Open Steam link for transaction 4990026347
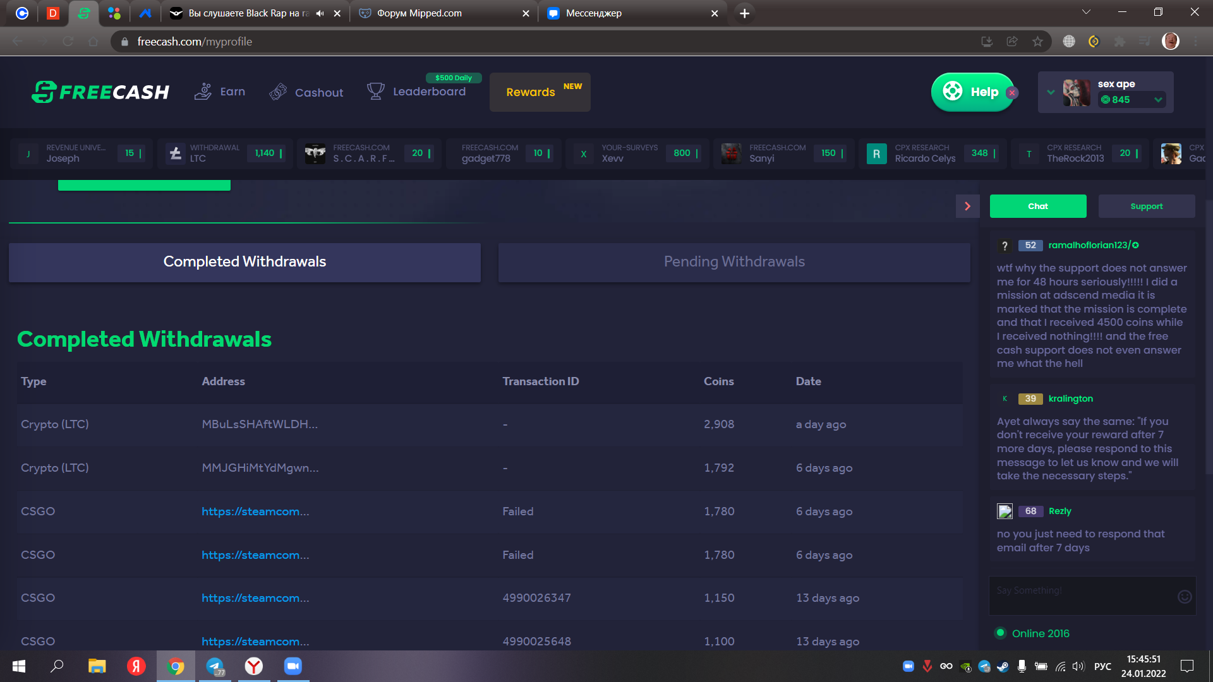Screen dimensions: 1213x682 [255, 598]
